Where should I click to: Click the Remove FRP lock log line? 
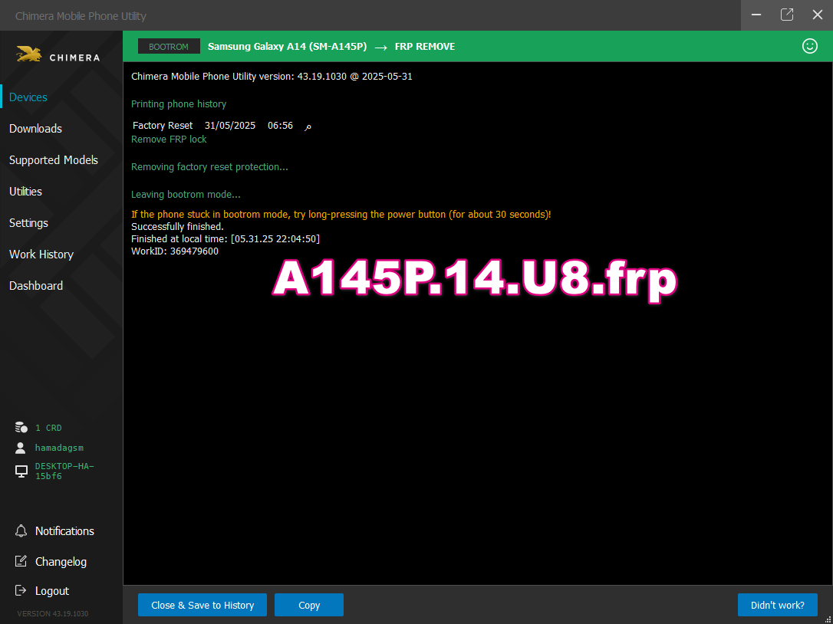tap(169, 140)
